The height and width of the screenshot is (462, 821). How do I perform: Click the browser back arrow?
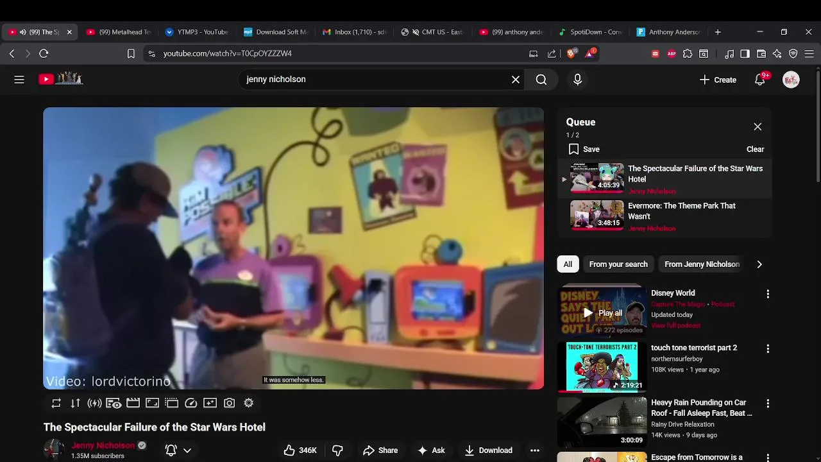tap(12, 54)
